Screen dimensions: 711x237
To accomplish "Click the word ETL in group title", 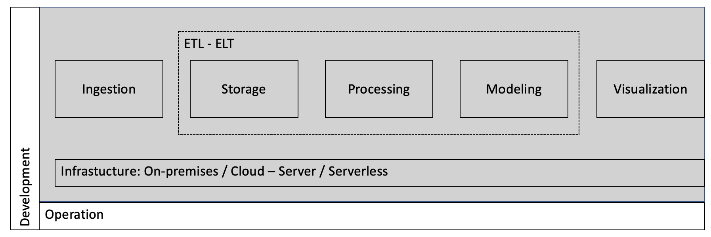I will pyautogui.click(x=194, y=44).
